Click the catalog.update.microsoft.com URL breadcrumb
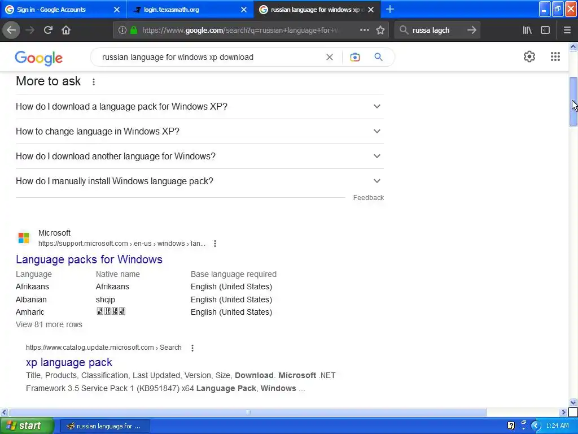 (x=104, y=348)
